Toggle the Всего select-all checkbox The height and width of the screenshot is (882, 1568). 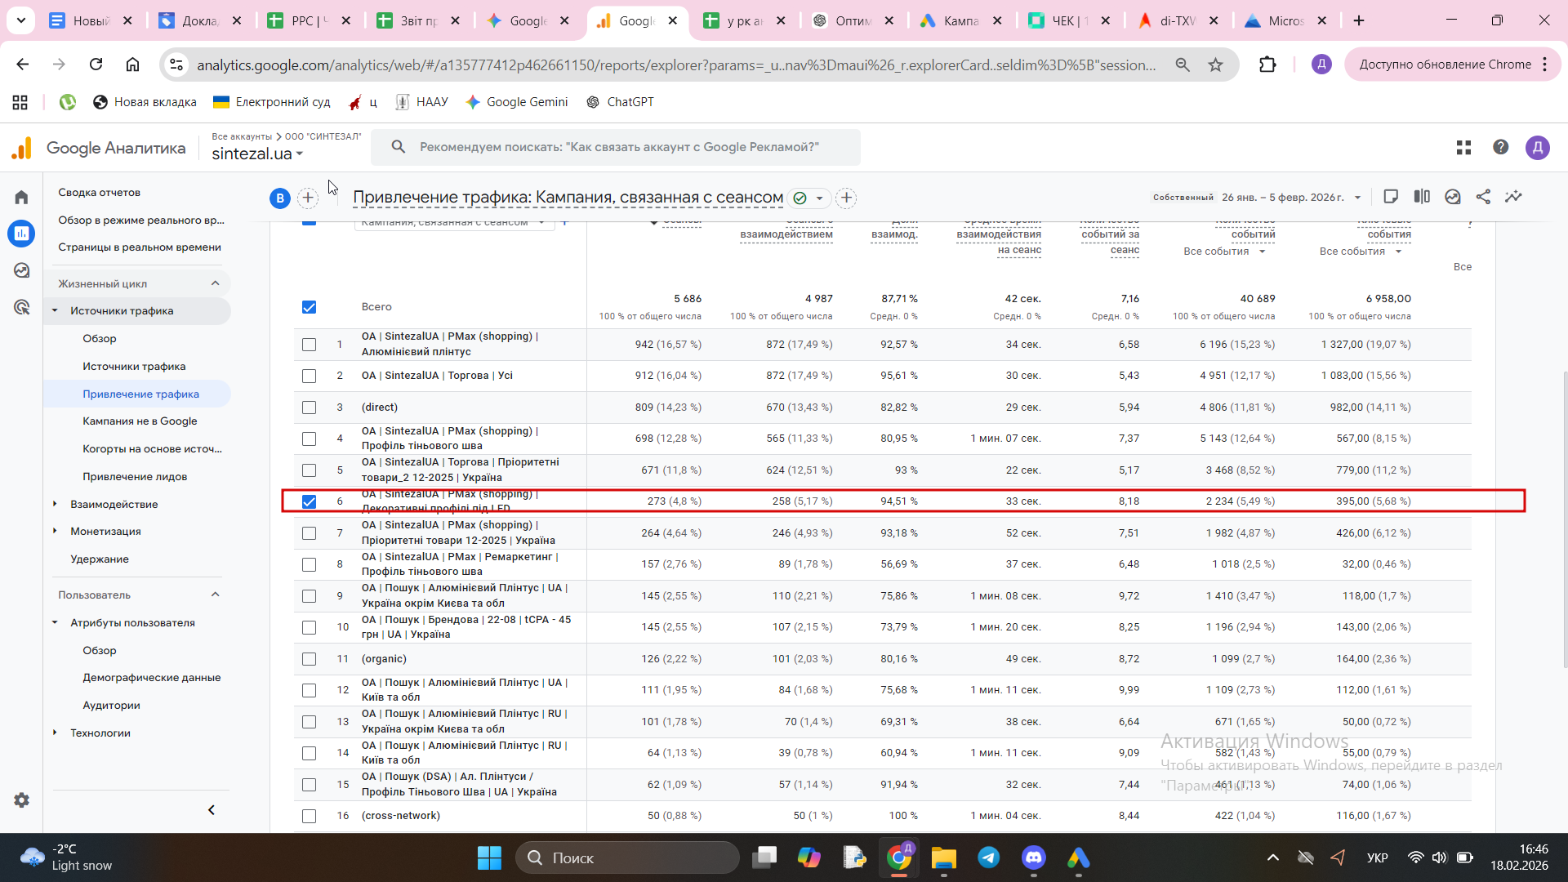(x=309, y=307)
